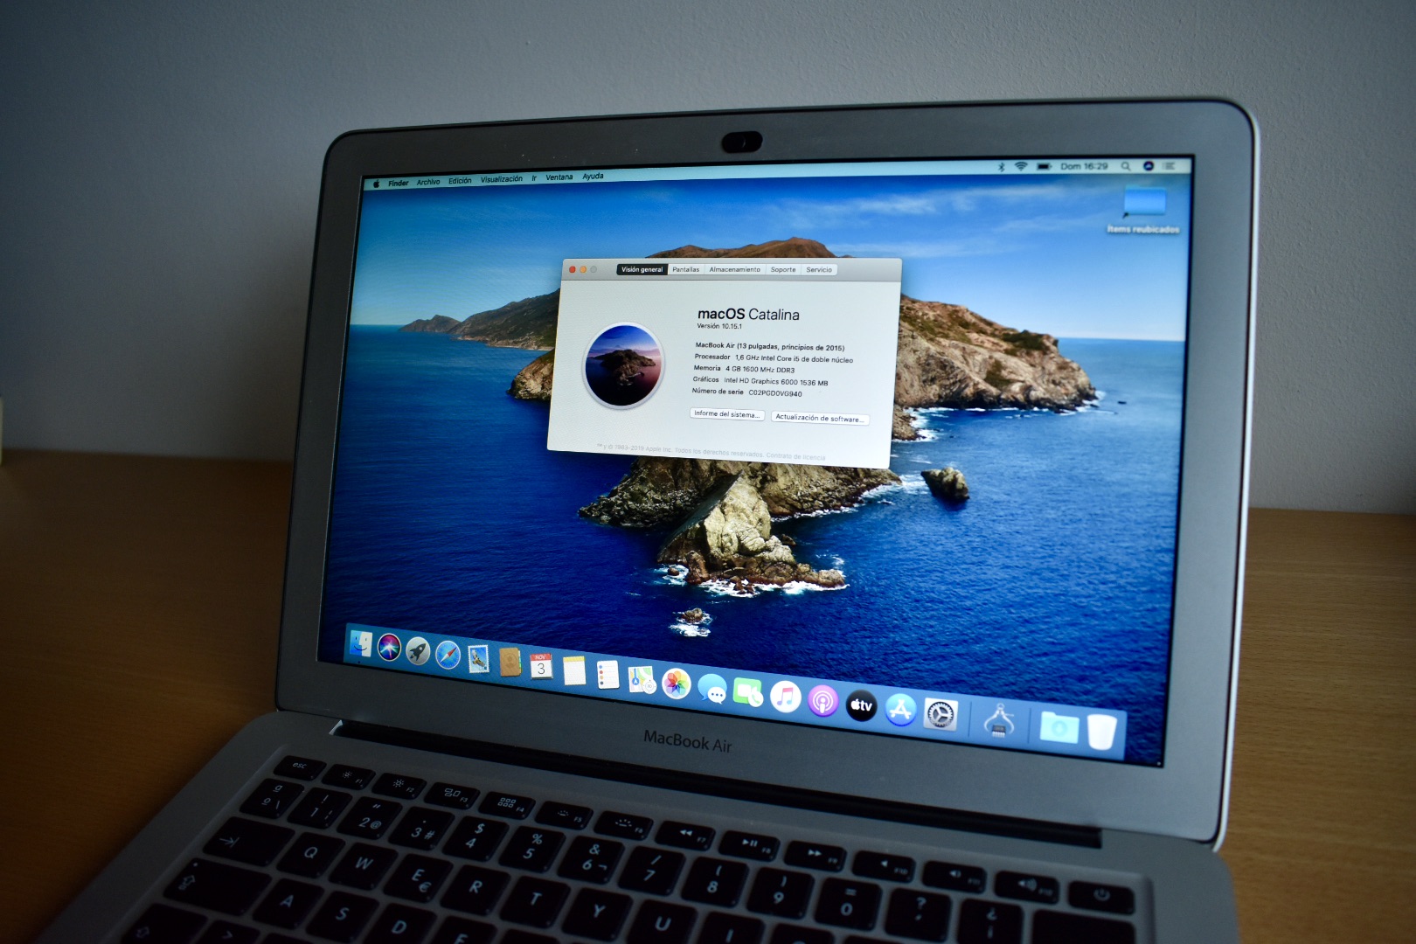Select the Visión general tab

click(642, 269)
